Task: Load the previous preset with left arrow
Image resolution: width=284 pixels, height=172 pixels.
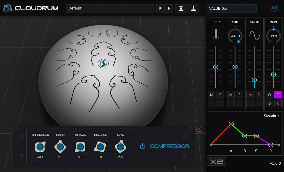Action: [160, 8]
